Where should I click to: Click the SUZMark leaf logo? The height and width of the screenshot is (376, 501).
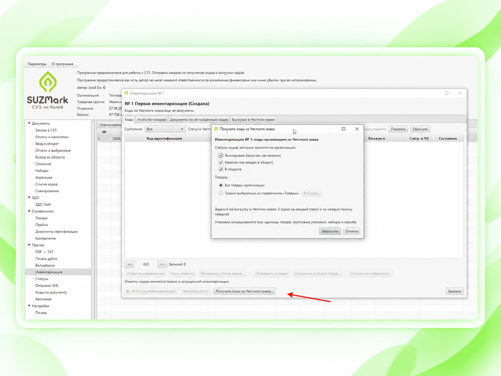pyautogui.click(x=48, y=82)
